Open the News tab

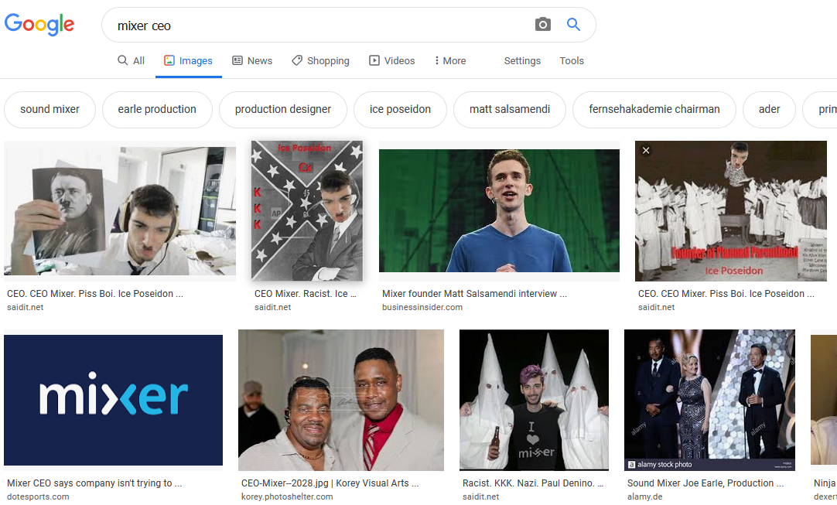pyautogui.click(x=252, y=61)
